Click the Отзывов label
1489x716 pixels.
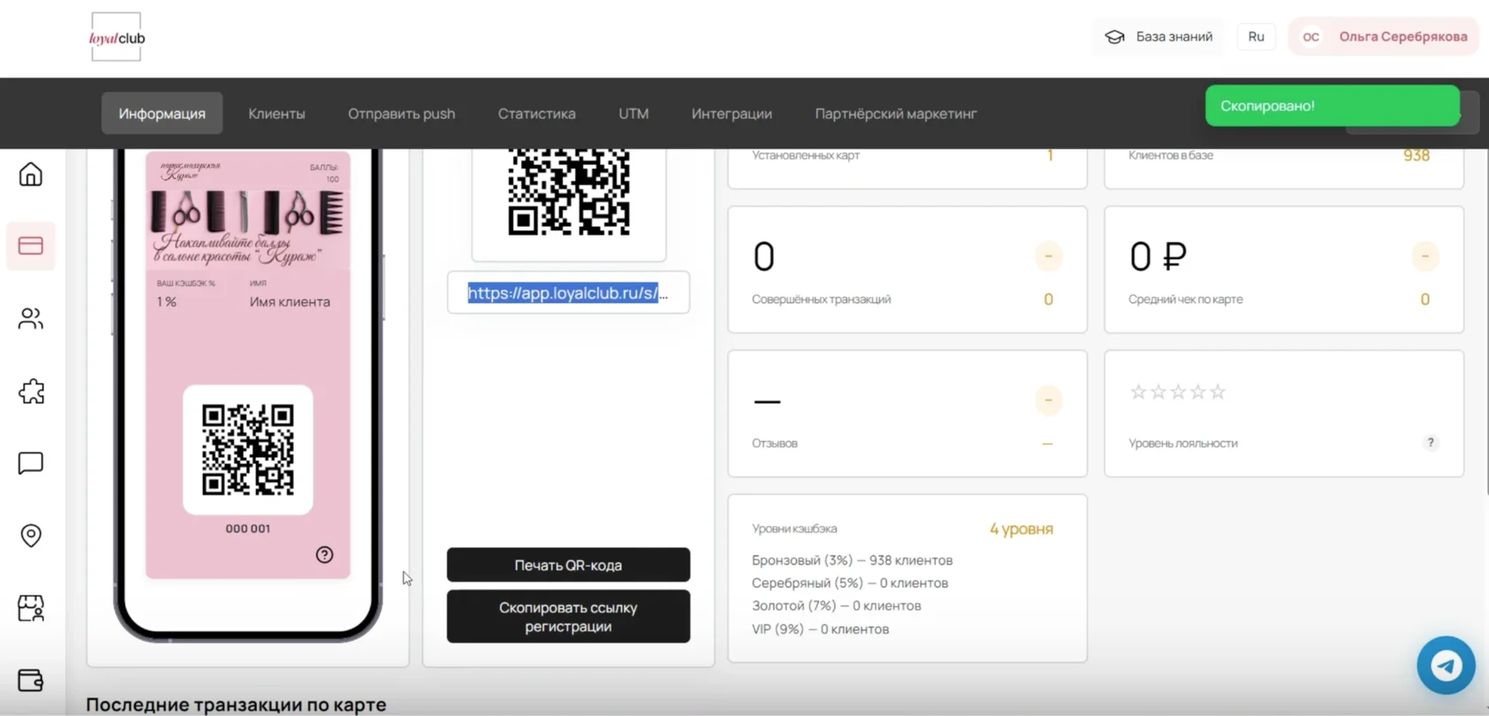click(775, 443)
